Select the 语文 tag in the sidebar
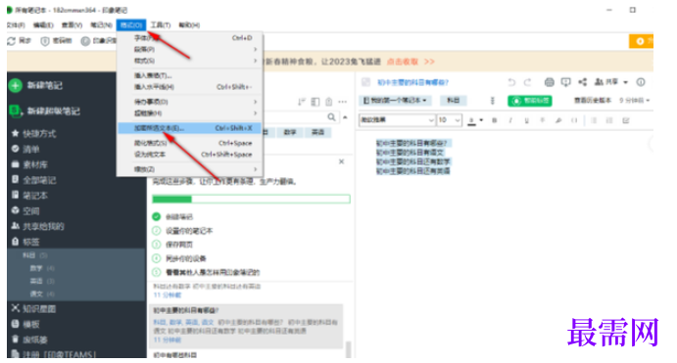 [x=36, y=295]
